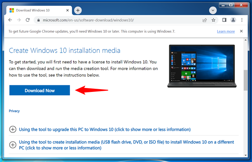The width and height of the screenshot is (252, 162).
Task: Minimize the Chrome window
Action: [x=223, y=5]
